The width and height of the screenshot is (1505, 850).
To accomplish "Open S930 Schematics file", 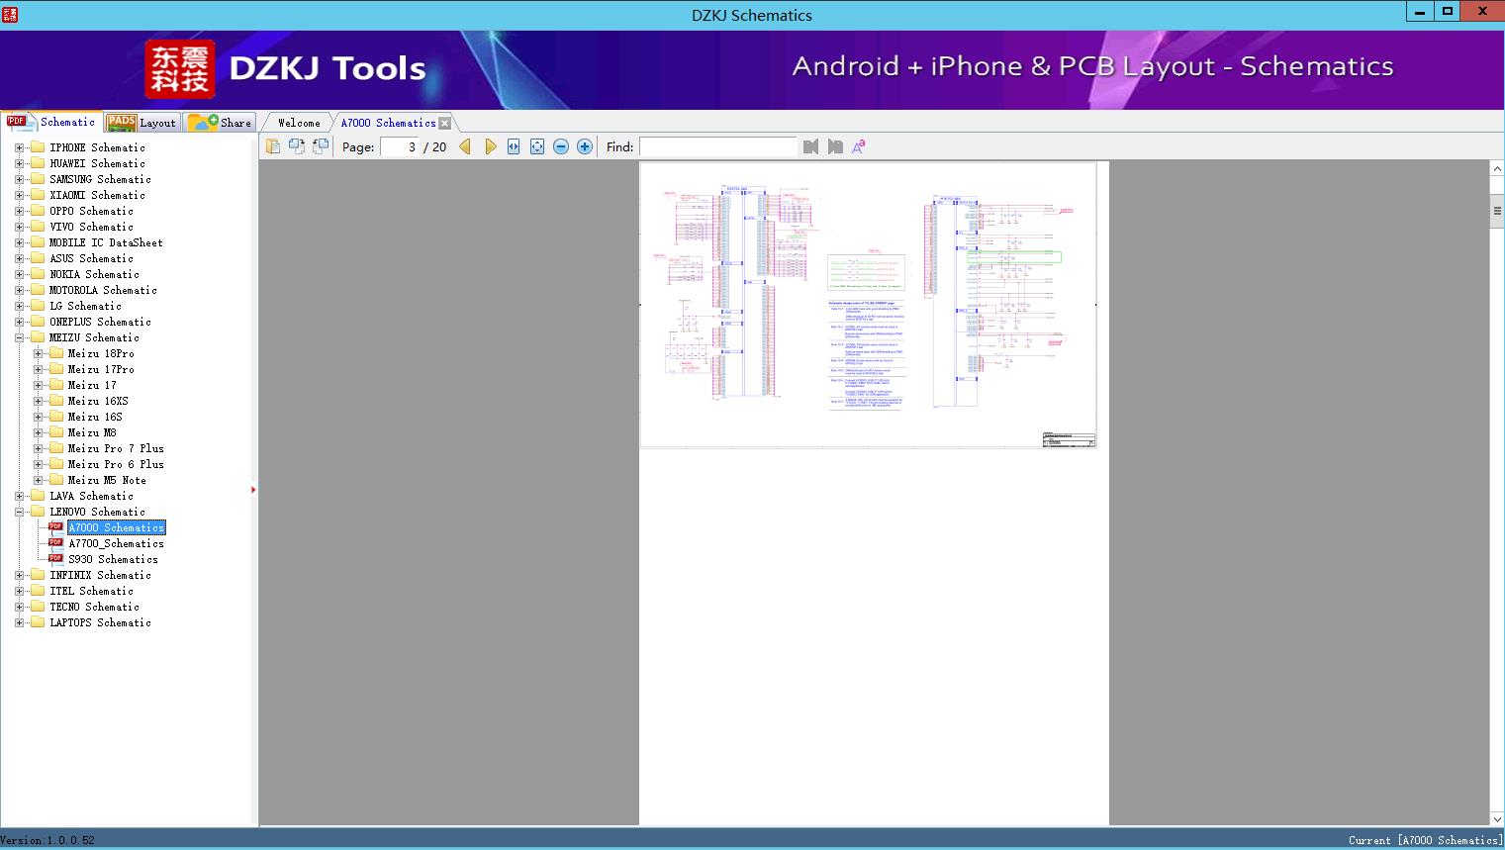I will 113,559.
